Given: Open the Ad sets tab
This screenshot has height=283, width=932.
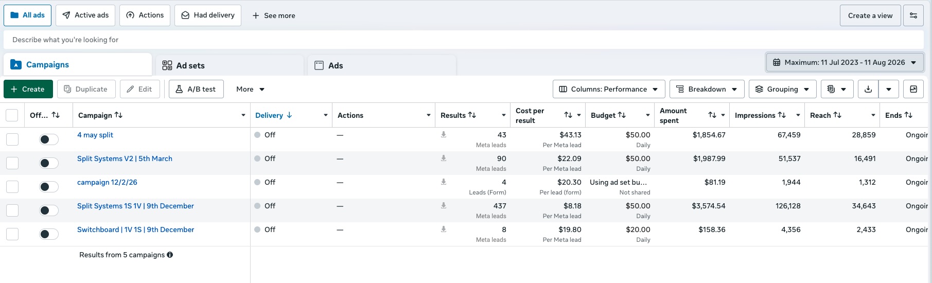Looking at the screenshot, I should pos(230,65).
